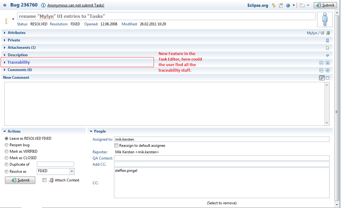Expand all icon in Traceability row
341x208 pixels.
click(x=328, y=63)
